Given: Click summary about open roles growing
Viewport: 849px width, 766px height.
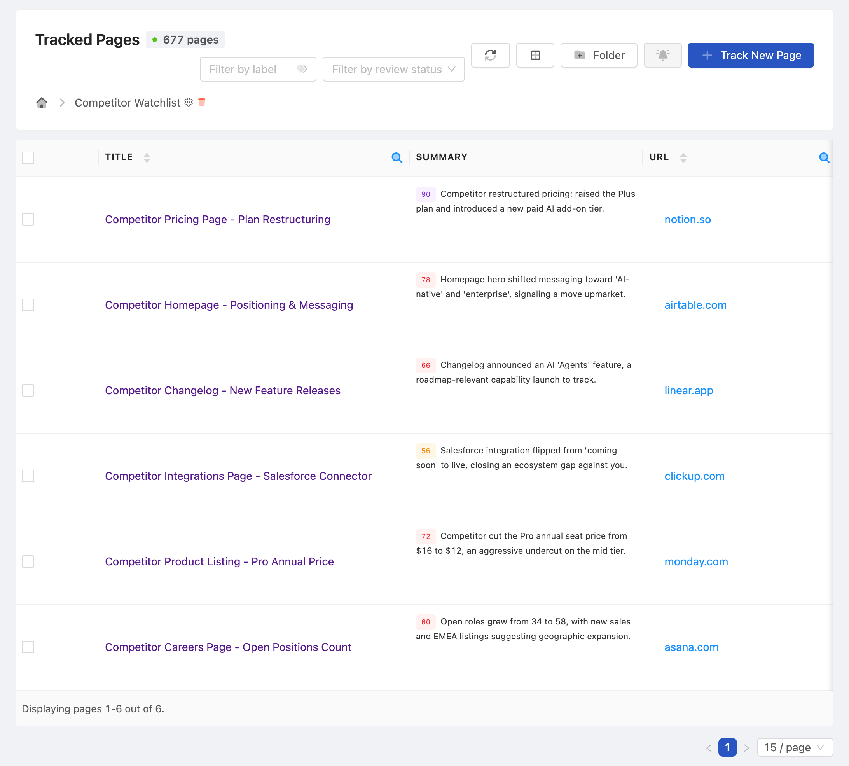Looking at the screenshot, I should (x=523, y=629).
